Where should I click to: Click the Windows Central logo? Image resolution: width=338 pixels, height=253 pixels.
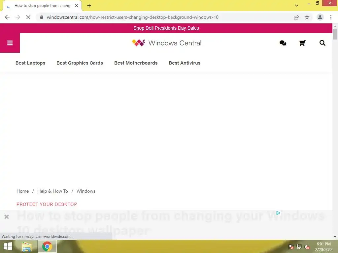click(x=166, y=43)
